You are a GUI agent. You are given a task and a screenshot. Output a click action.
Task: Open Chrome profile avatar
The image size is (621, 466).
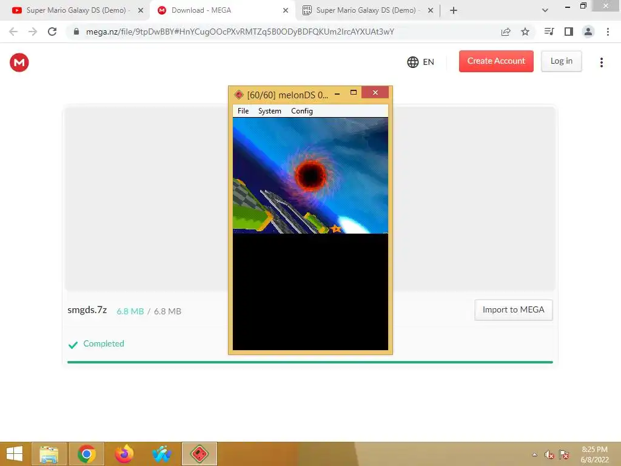588,32
